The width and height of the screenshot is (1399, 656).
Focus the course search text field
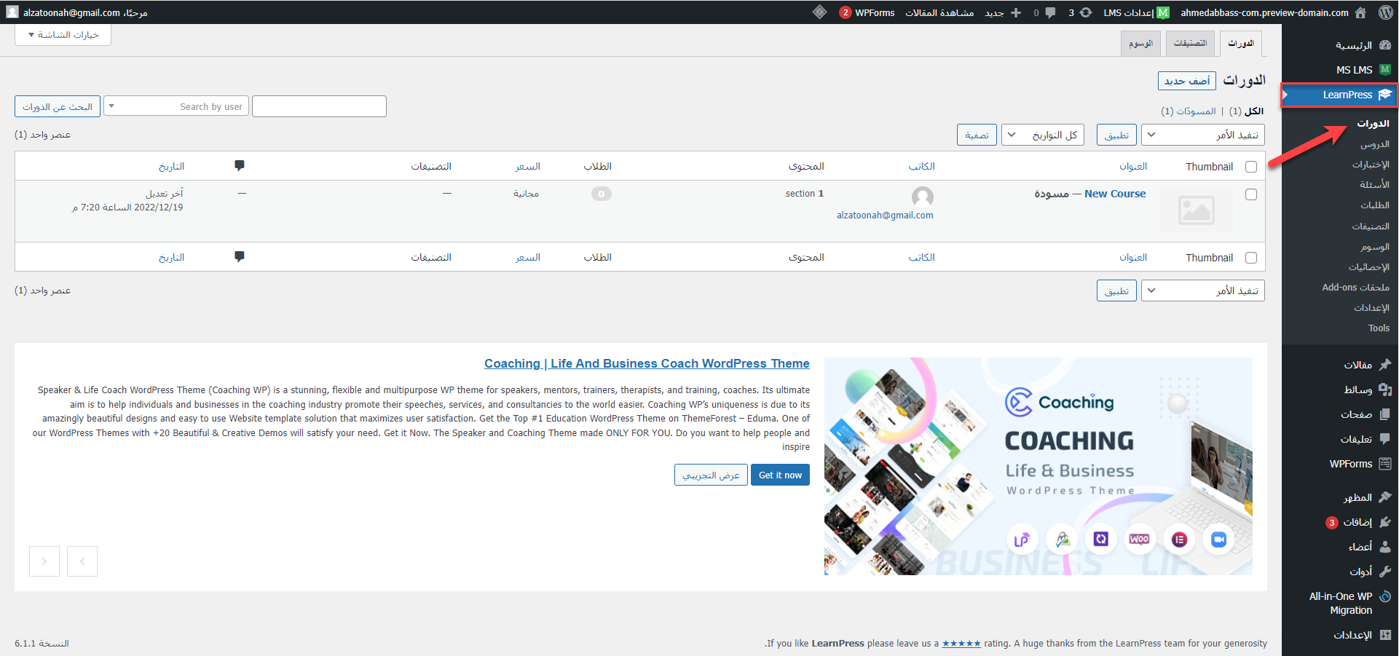pyautogui.click(x=319, y=106)
